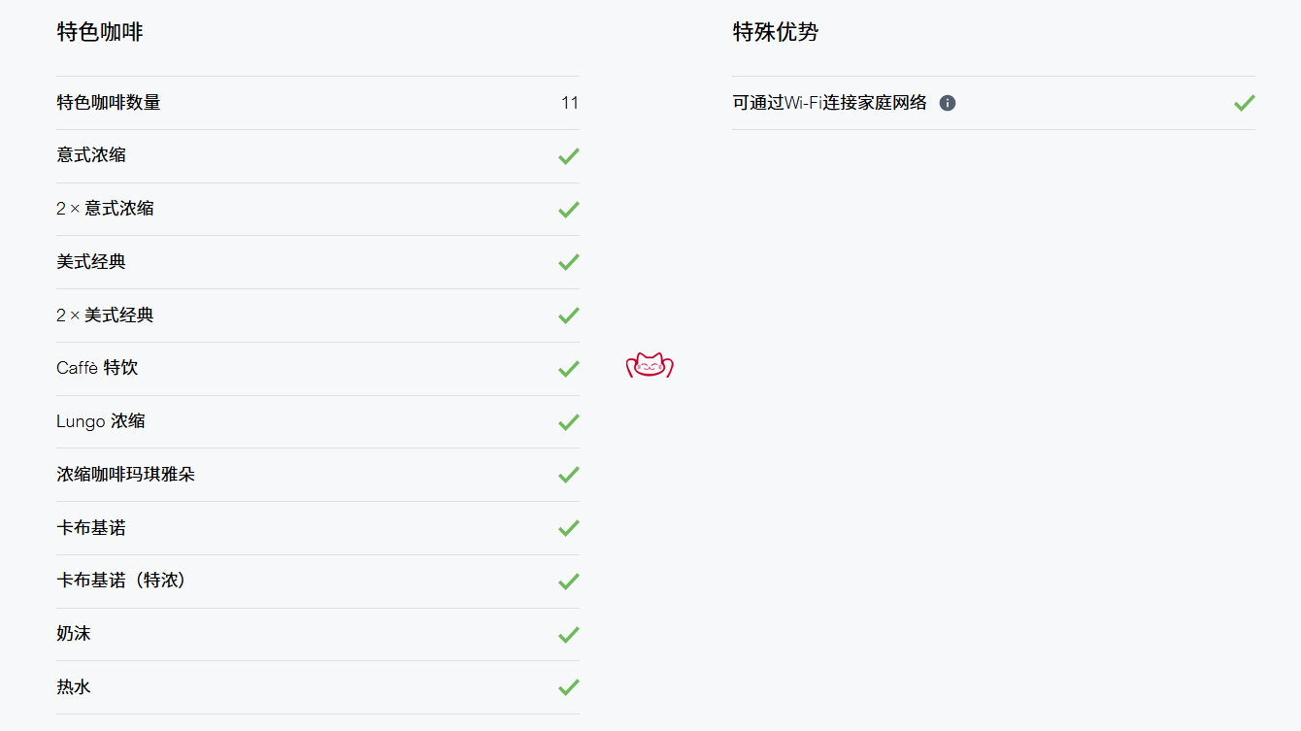Image resolution: width=1301 pixels, height=731 pixels.
Task: Click the checkmark next to 浓缩咖啡玛琪雅朵
Action: click(569, 475)
